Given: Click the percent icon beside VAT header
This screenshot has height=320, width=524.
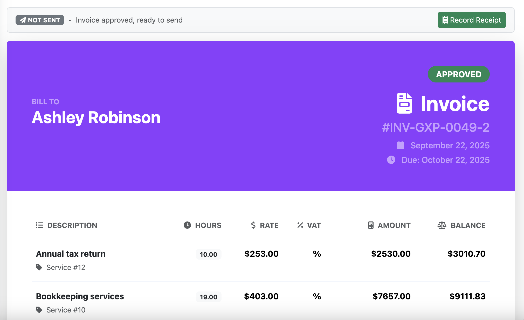Looking at the screenshot, I should tap(300, 225).
